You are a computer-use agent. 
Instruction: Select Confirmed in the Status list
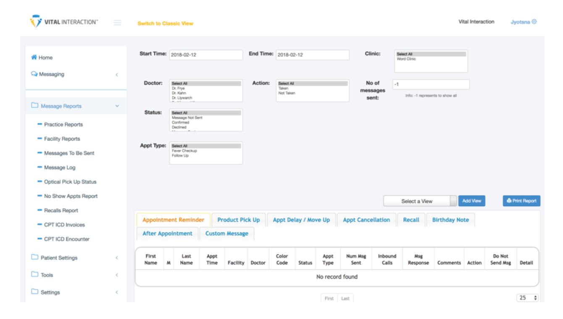pos(181,123)
